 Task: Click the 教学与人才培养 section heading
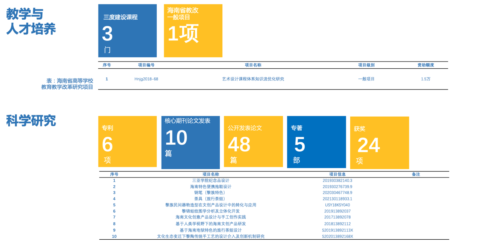pyautogui.click(x=31, y=22)
